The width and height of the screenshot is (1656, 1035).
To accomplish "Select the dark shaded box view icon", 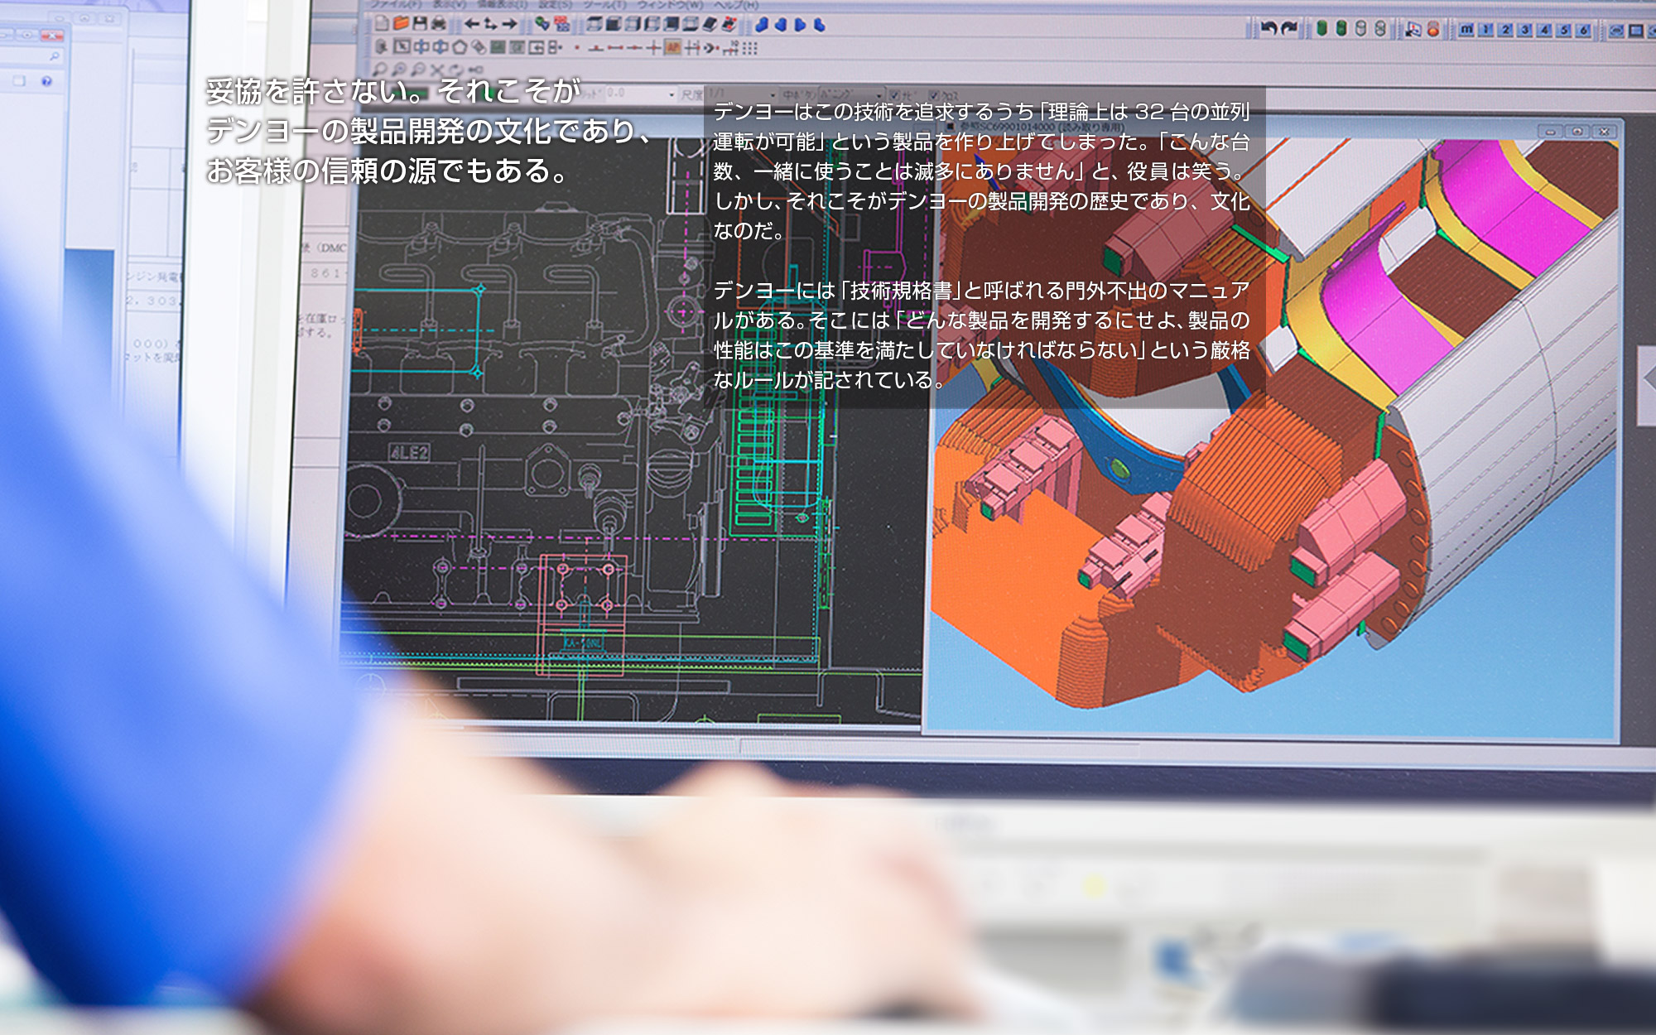I will pos(614,23).
